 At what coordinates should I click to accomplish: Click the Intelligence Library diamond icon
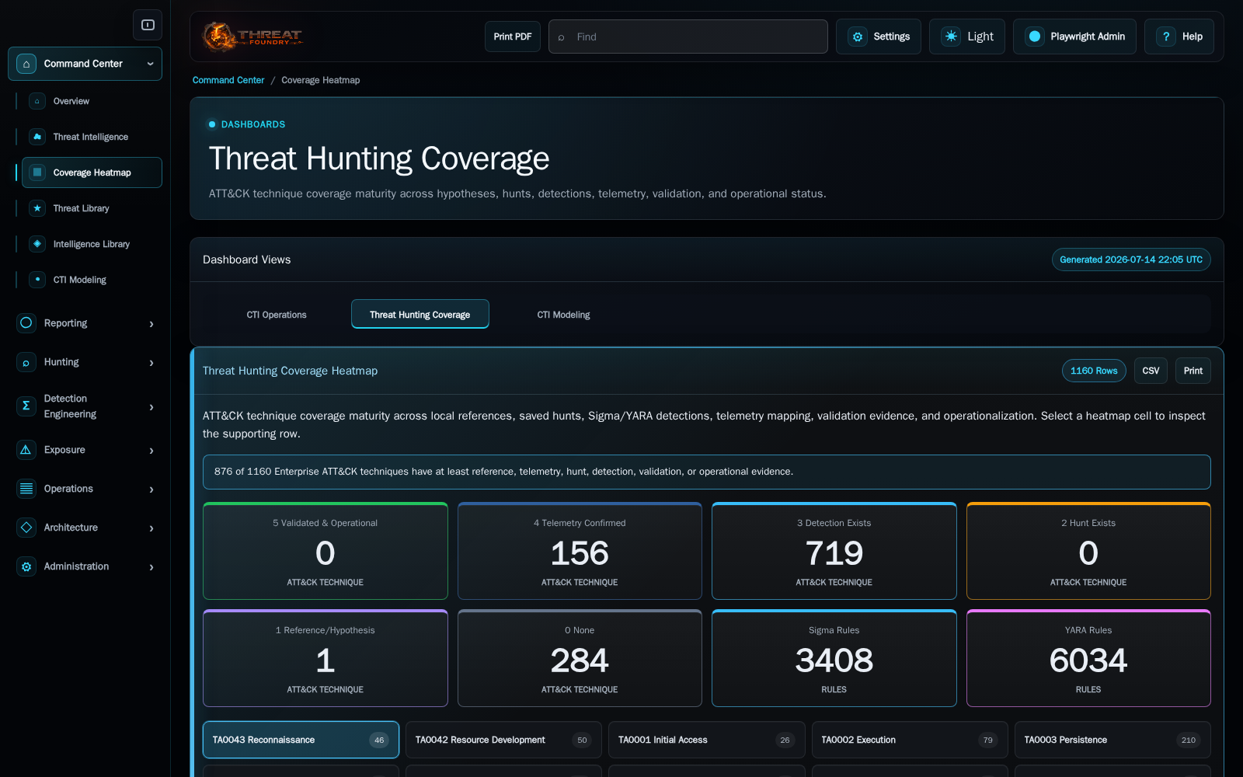(x=37, y=244)
